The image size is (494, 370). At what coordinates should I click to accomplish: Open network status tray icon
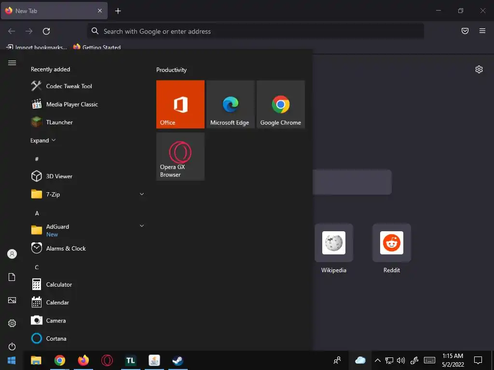click(389, 360)
